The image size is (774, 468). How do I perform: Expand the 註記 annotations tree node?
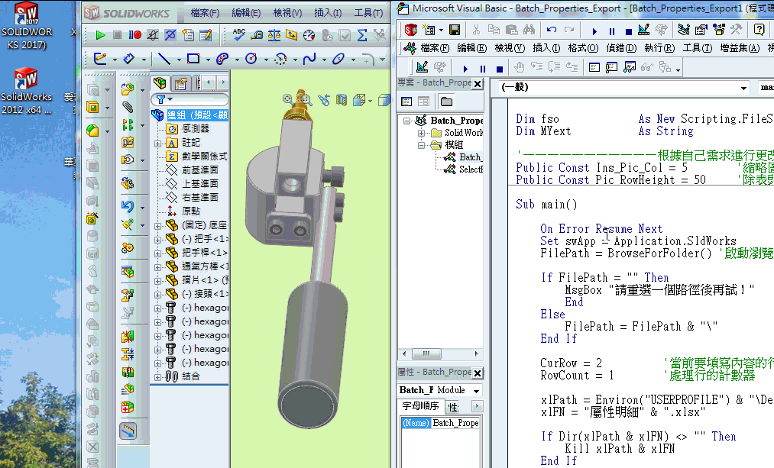(158, 144)
